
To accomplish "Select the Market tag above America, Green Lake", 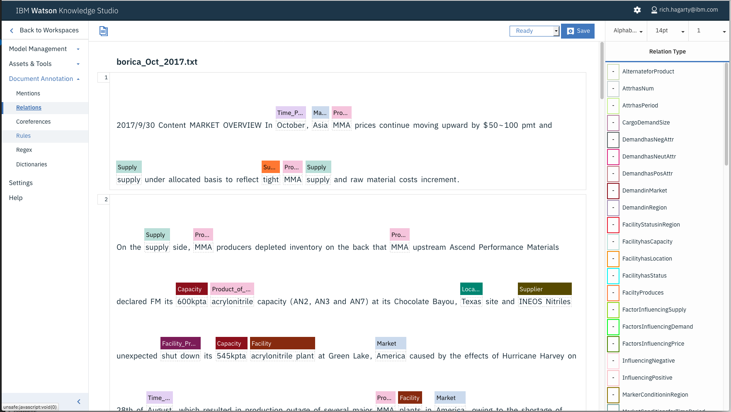I will (x=391, y=344).
